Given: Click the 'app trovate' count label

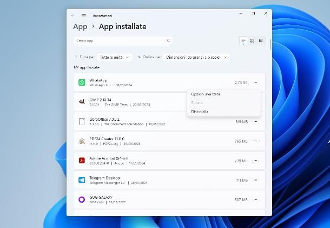Looking at the screenshot, I should [x=87, y=67].
